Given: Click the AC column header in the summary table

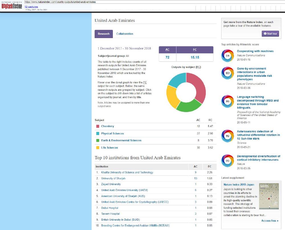Looking at the screenshot, I should tap(167, 50).
